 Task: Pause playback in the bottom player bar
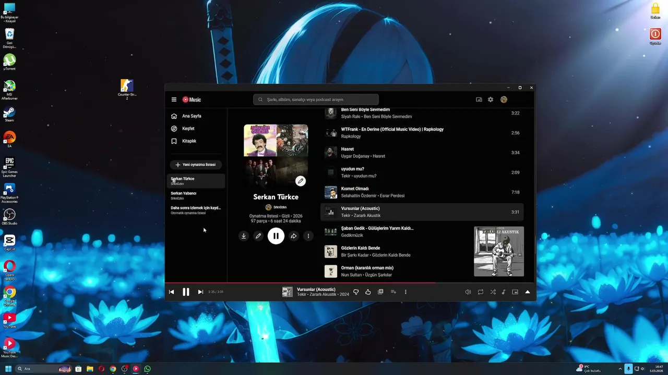[186, 292]
